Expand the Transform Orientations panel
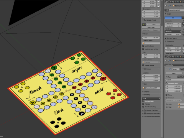 [x=143, y=117]
